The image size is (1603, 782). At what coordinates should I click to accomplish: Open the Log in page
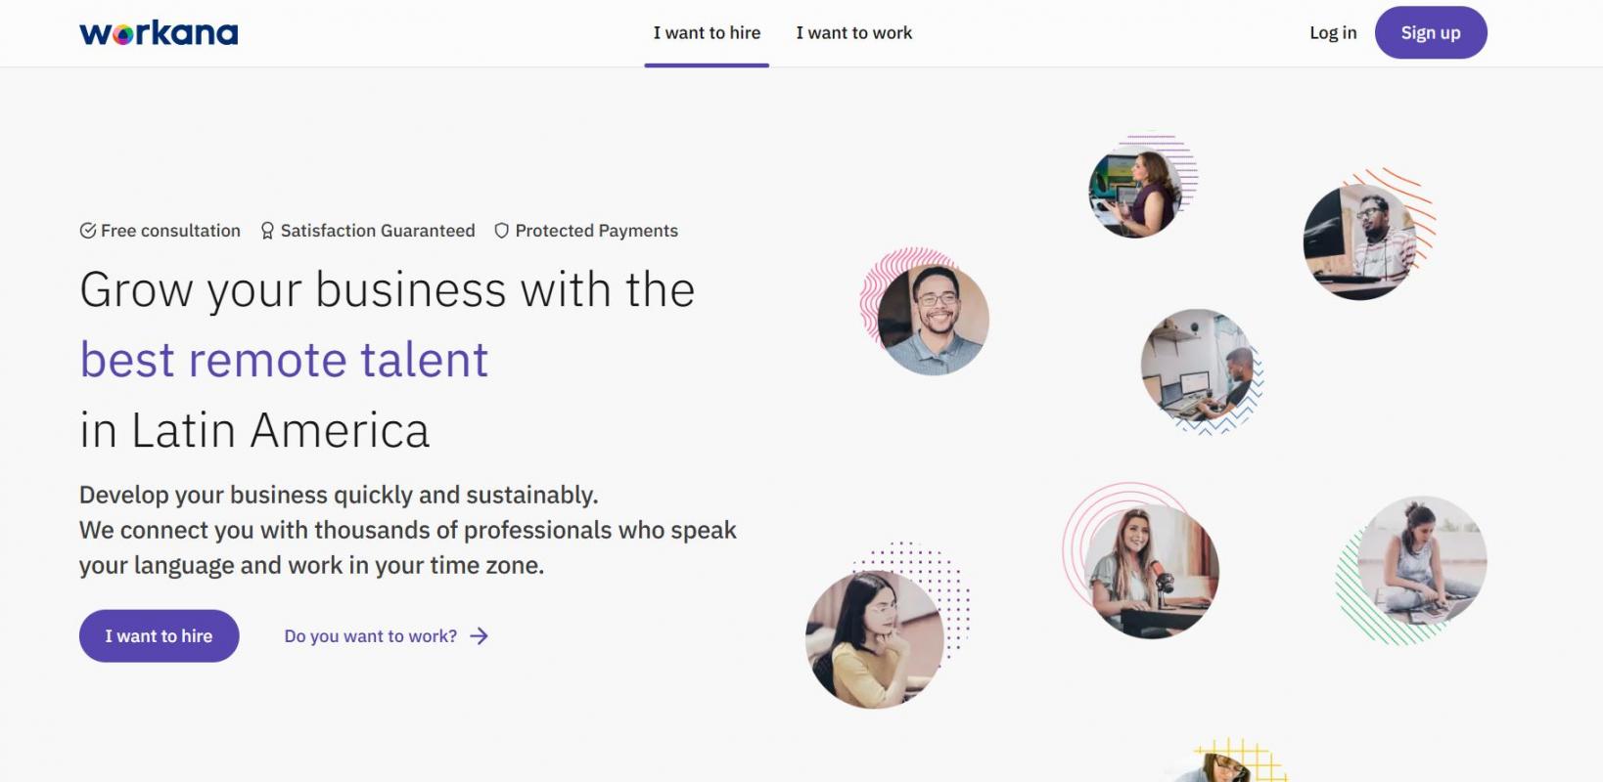tap(1333, 33)
